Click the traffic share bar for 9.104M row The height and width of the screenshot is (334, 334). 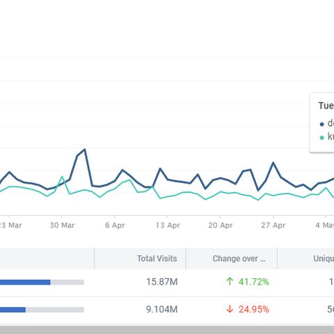coord(42,310)
